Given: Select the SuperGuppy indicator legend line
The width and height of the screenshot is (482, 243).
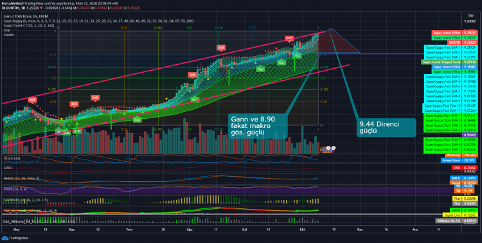Looking at the screenshot, I should (98, 21).
